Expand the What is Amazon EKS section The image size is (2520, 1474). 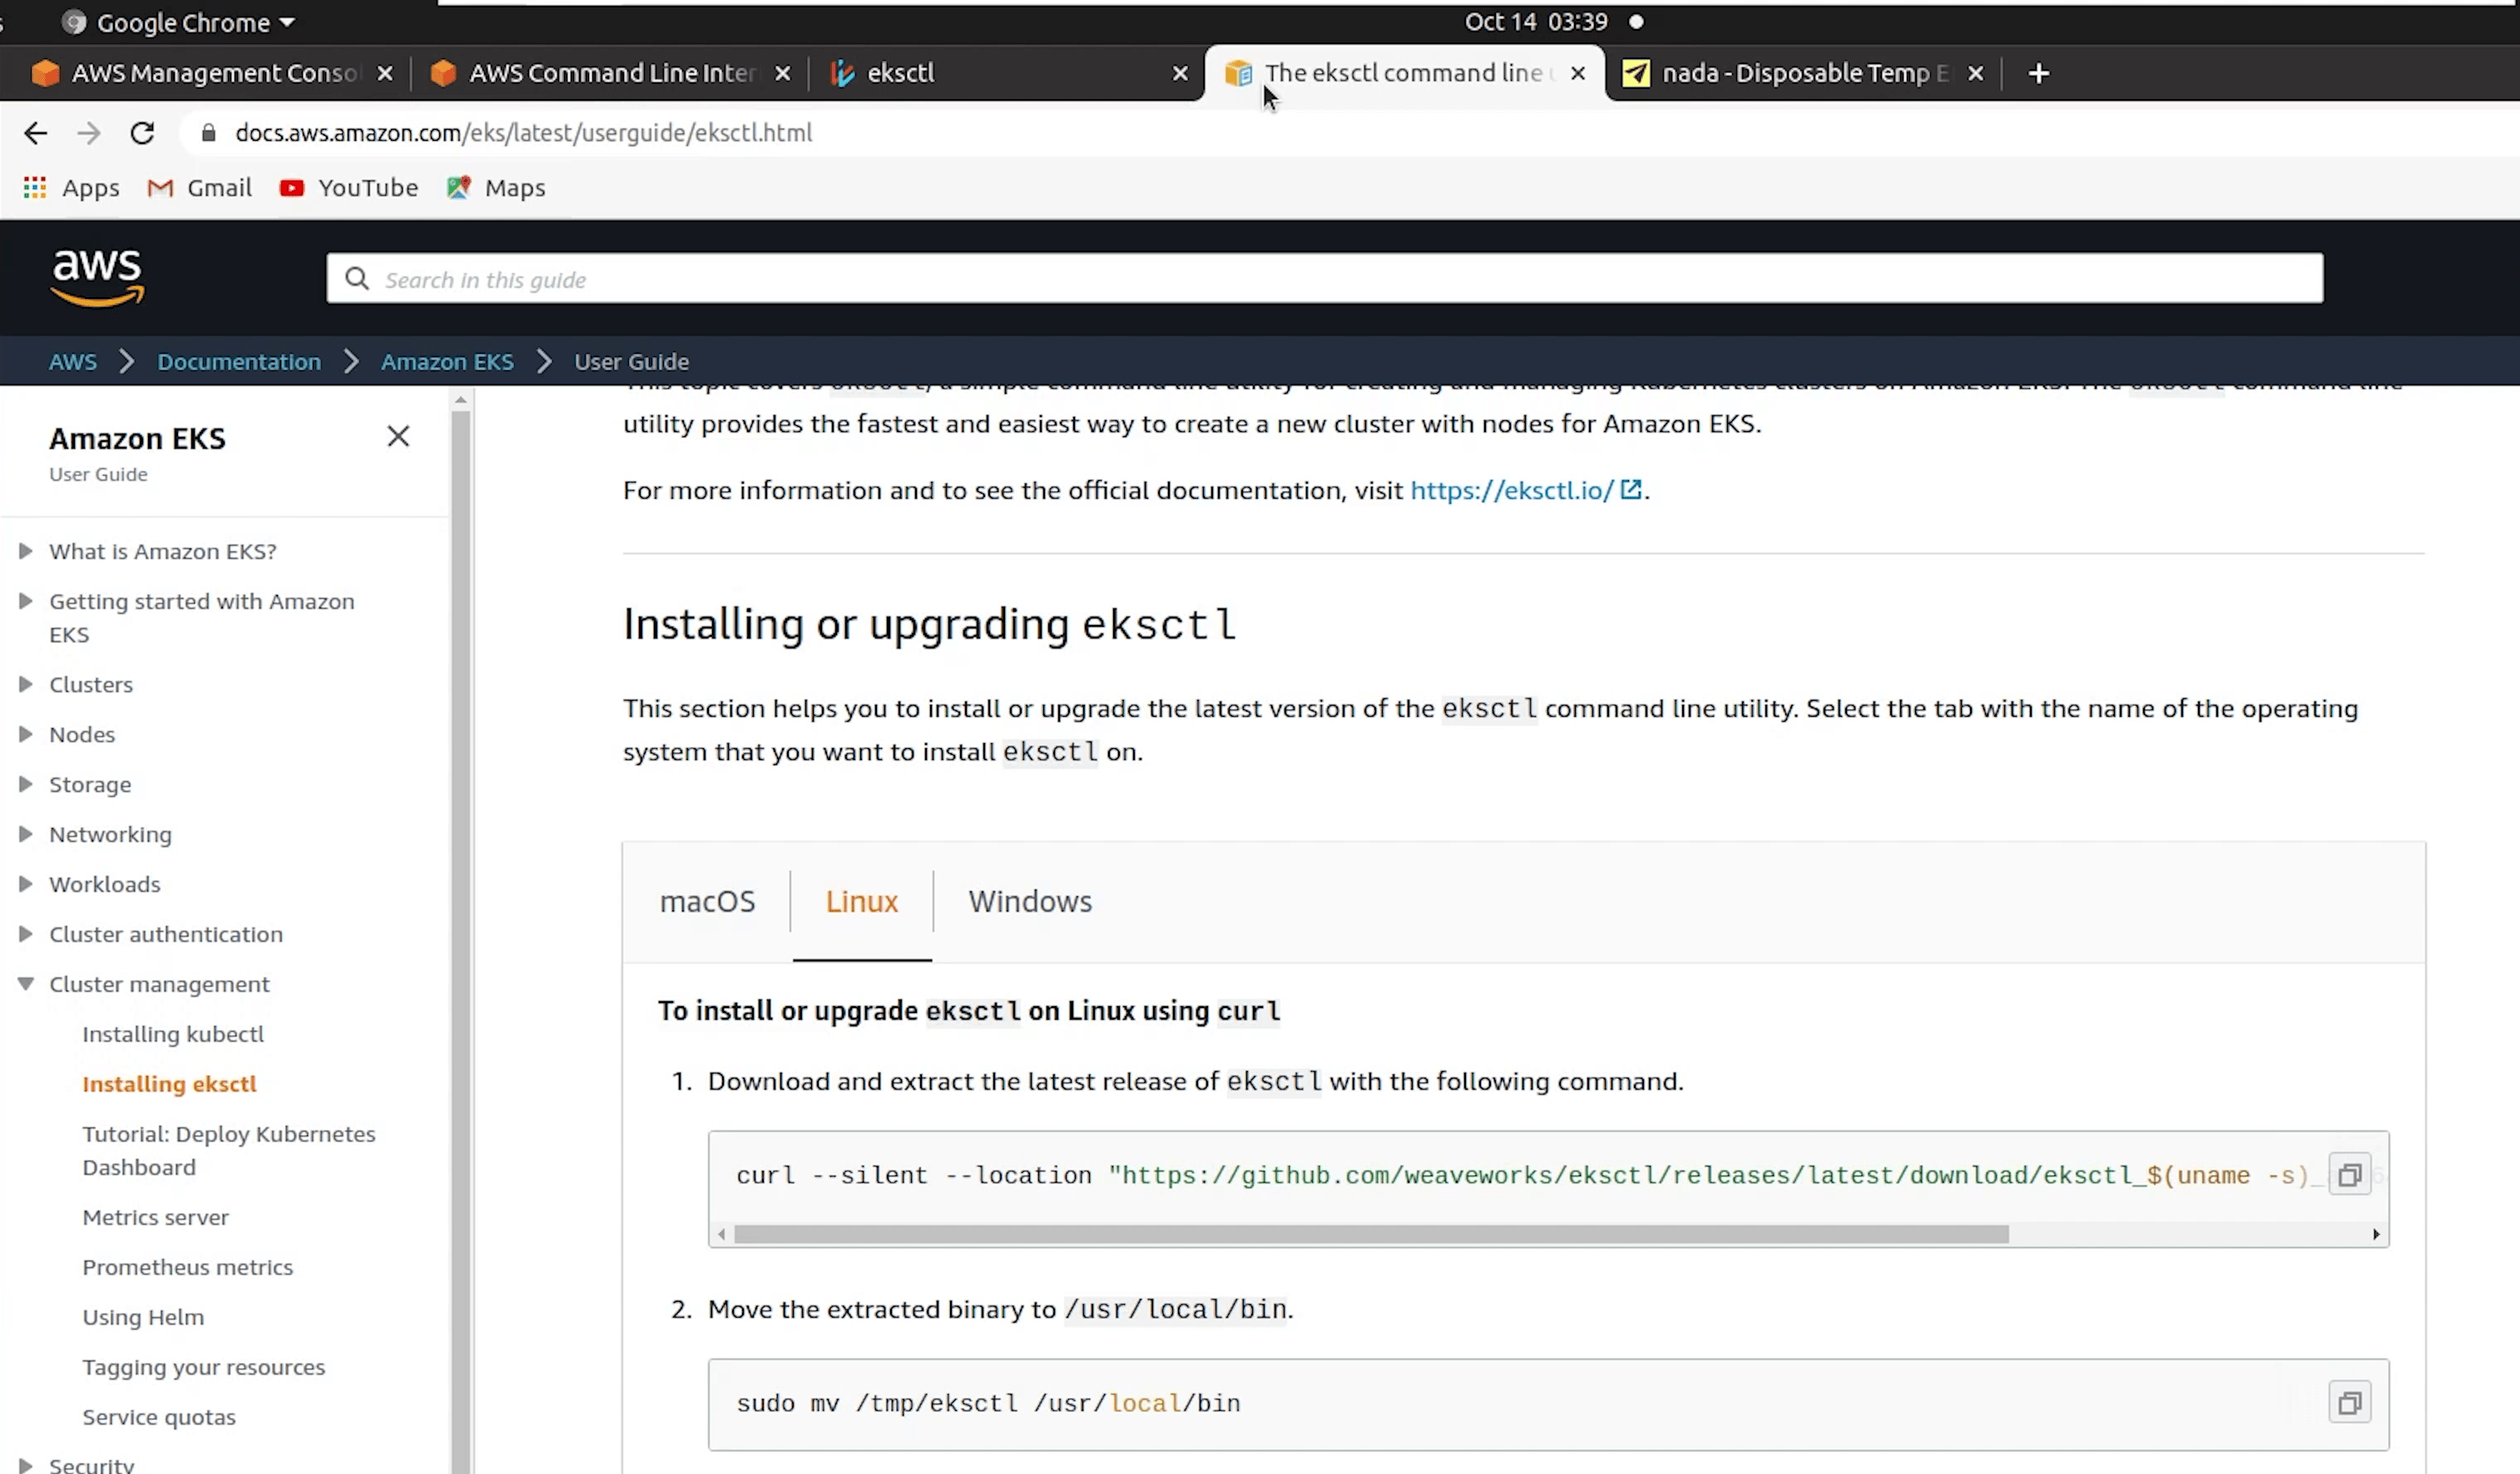(27, 549)
